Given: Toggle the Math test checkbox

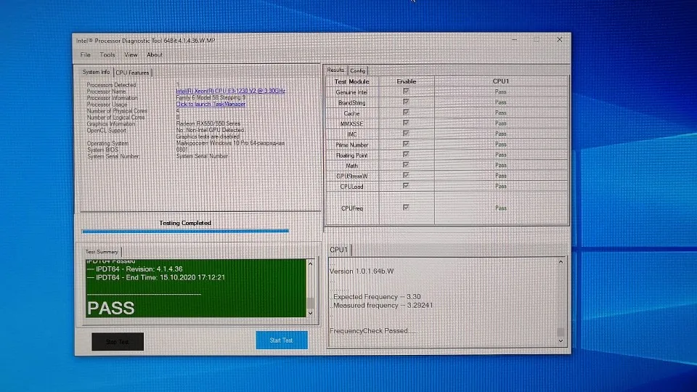Looking at the screenshot, I should pyautogui.click(x=406, y=165).
